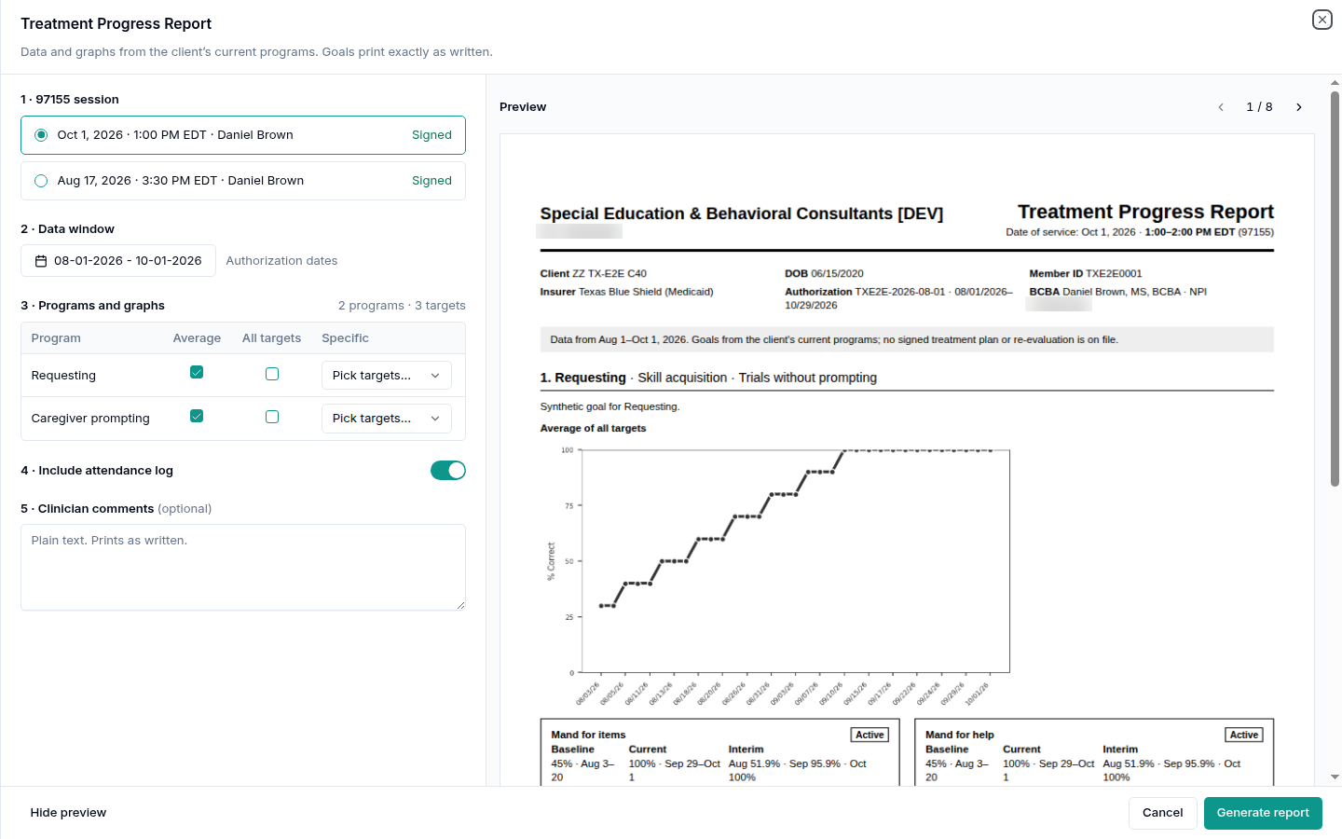This screenshot has height=839, width=1342.
Task: Open Pick targets dropdown for Requesting
Action: point(387,376)
